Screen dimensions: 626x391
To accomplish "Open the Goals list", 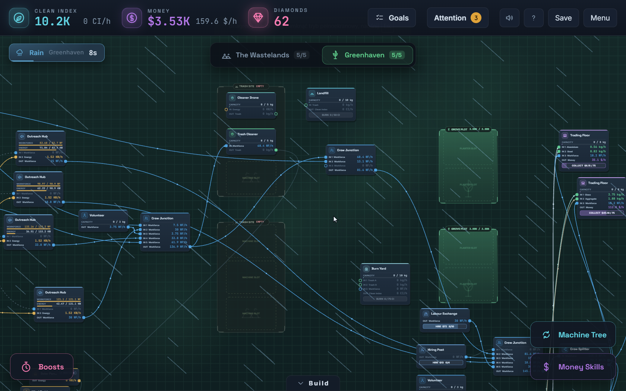I will point(392,18).
